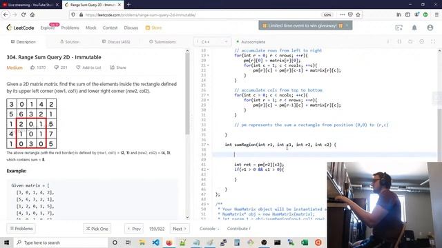Like the problem with the thumbs-up icon

[32, 68]
